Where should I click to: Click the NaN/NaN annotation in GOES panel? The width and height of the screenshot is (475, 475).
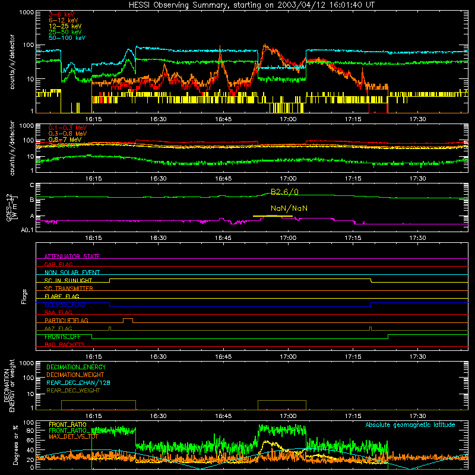[289, 208]
